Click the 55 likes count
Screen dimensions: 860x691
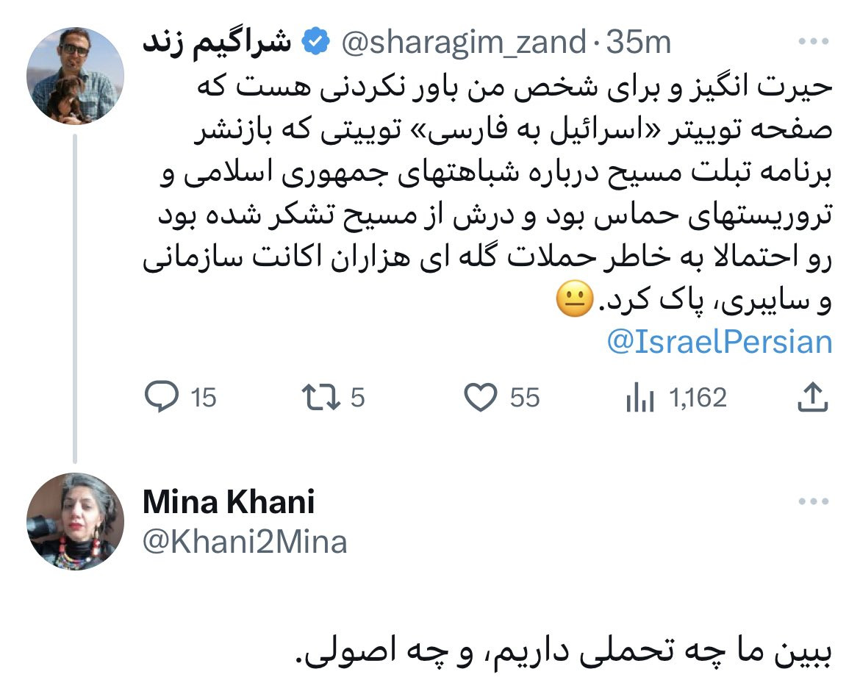(524, 397)
